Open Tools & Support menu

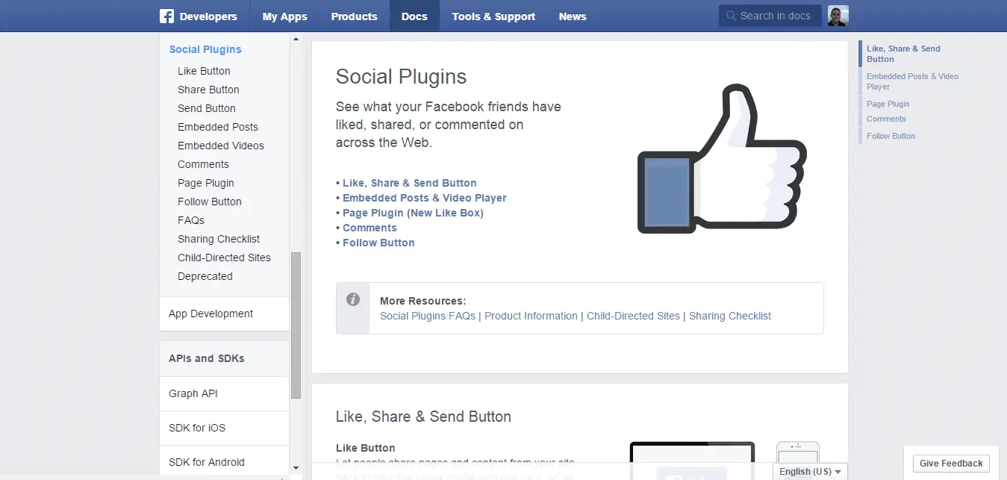(x=493, y=16)
